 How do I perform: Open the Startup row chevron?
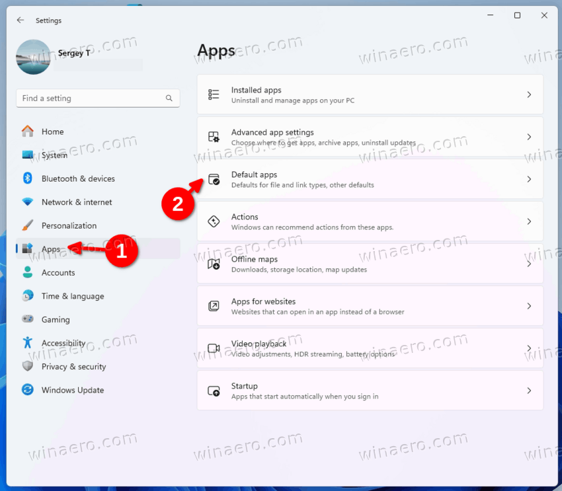click(x=529, y=391)
